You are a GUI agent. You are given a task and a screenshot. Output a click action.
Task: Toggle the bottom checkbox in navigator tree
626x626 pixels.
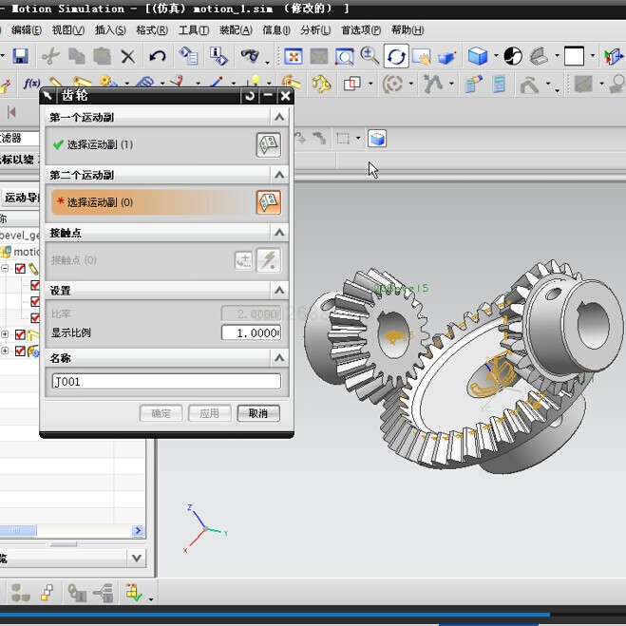(22, 351)
